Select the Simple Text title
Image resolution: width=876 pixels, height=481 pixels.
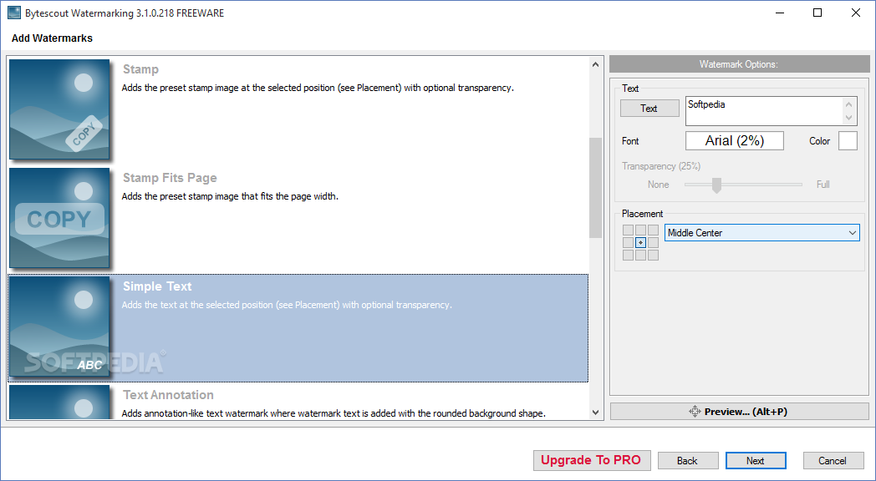(157, 286)
